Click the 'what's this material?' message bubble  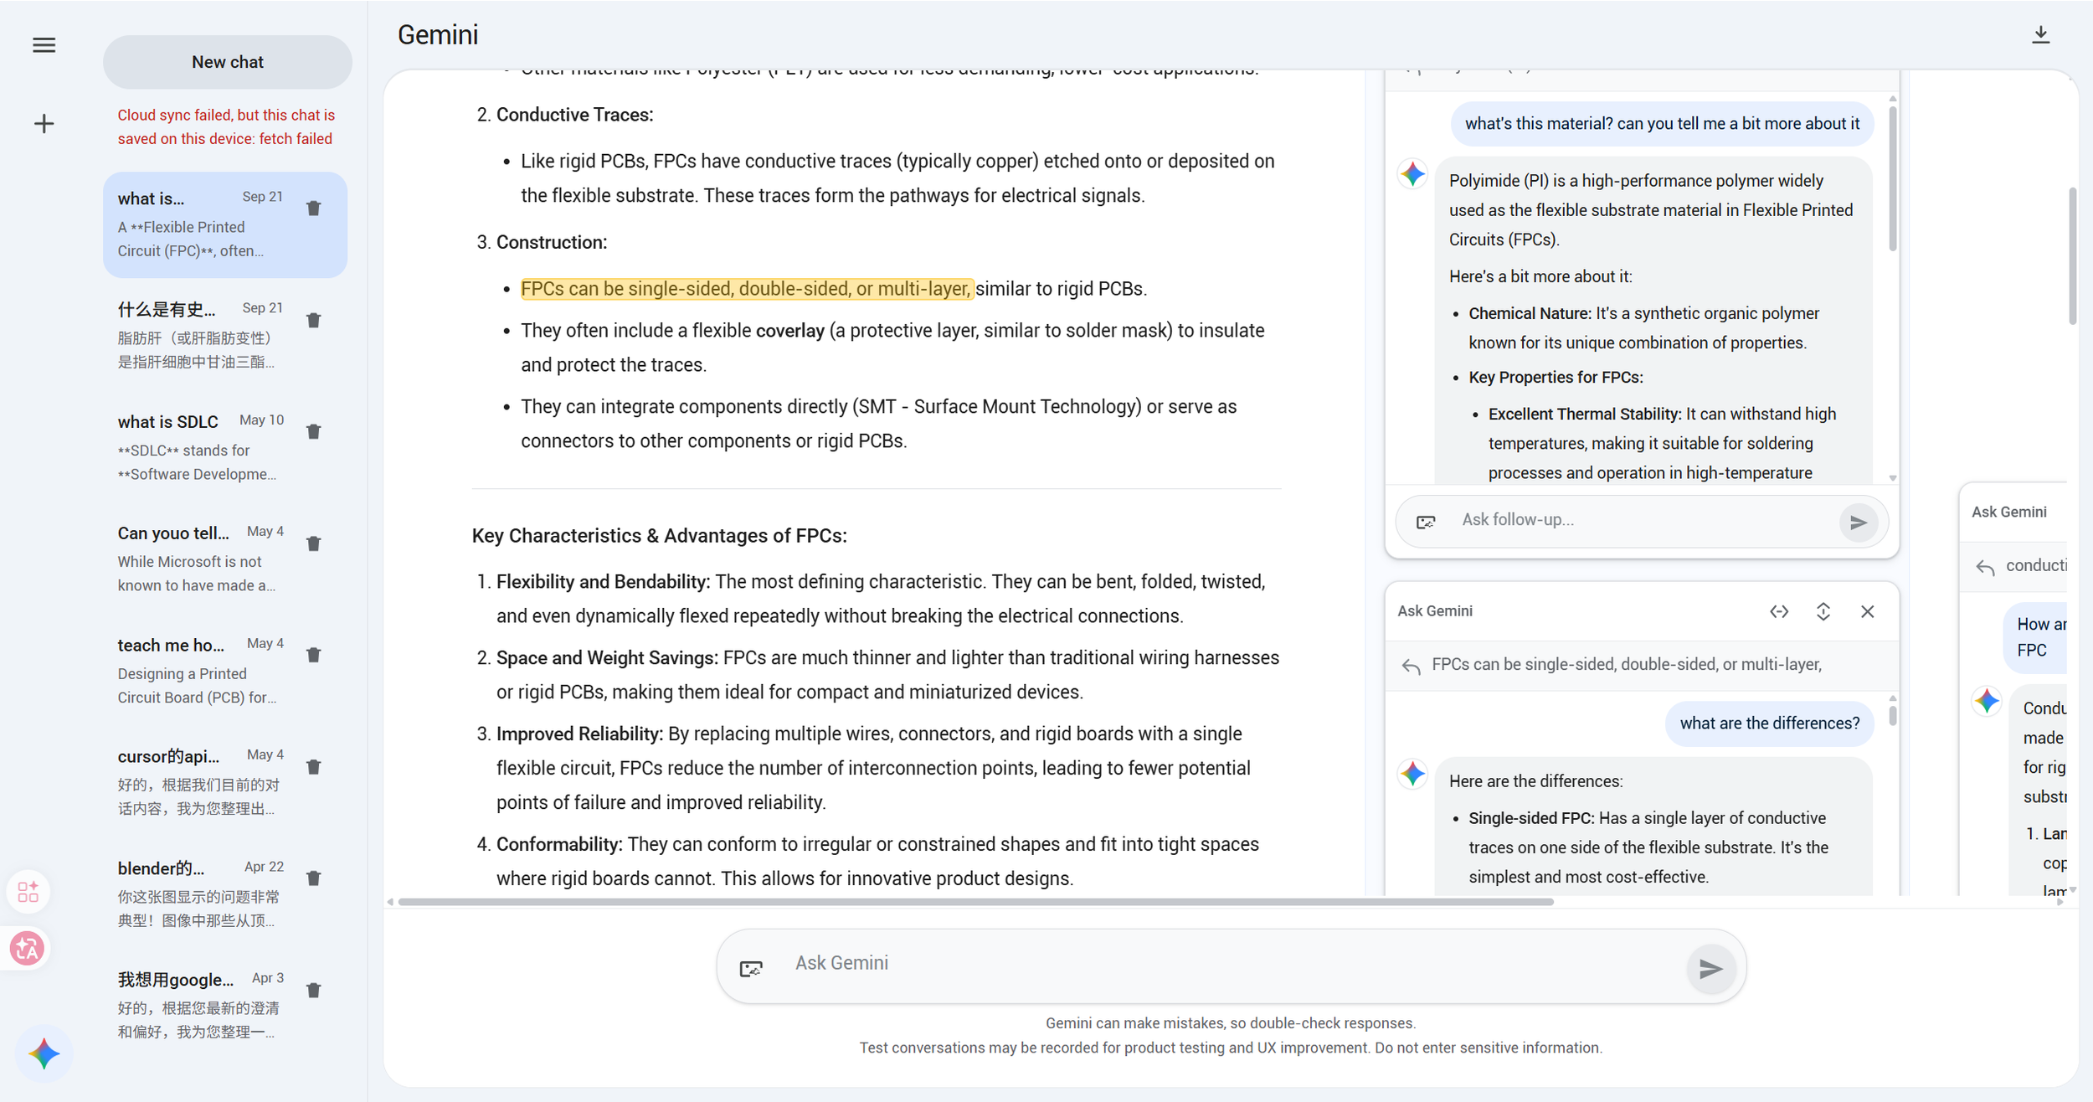click(1662, 124)
